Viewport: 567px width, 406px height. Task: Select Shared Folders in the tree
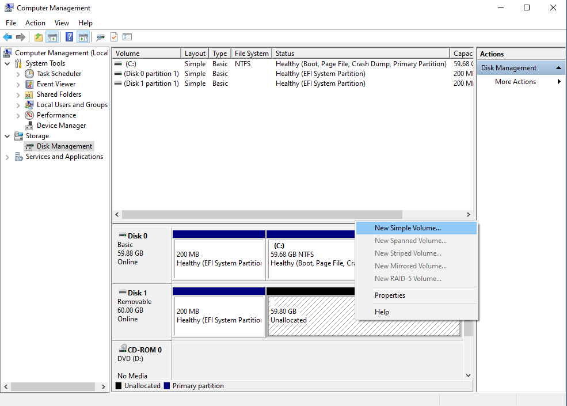[x=59, y=94]
